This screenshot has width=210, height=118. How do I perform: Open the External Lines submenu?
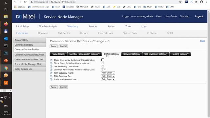106,33
